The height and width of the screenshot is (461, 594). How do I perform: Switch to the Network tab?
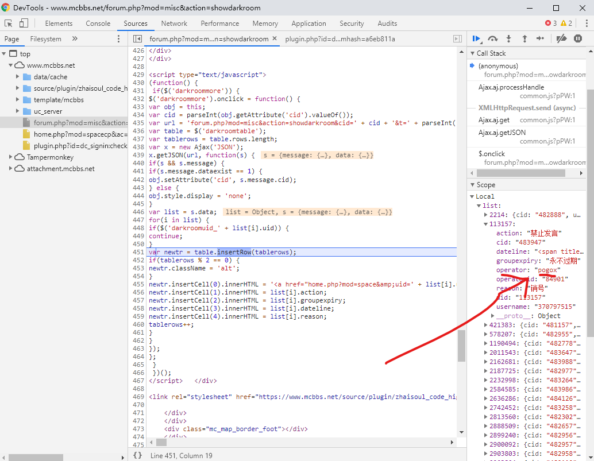click(174, 24)
